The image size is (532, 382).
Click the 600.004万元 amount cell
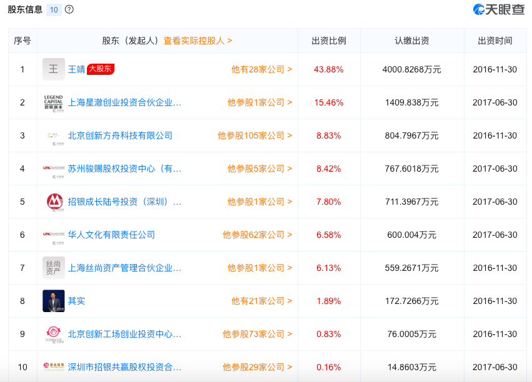pos(412,235)
